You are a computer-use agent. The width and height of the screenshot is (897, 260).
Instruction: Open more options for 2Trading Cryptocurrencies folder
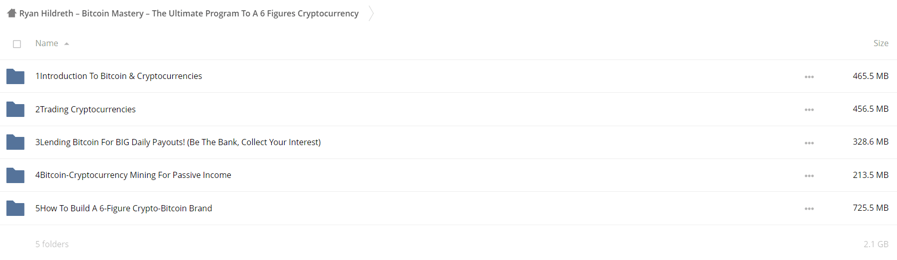click(x=809, y=110)
